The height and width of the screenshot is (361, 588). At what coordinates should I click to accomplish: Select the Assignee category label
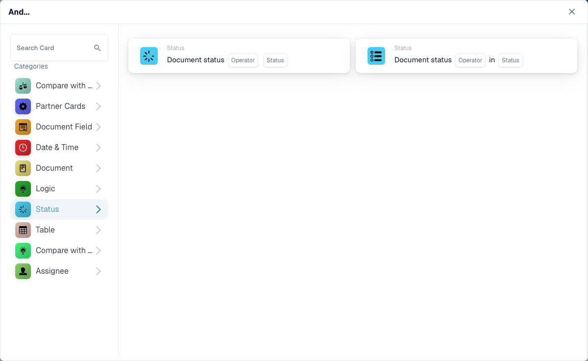coord(52,271)
